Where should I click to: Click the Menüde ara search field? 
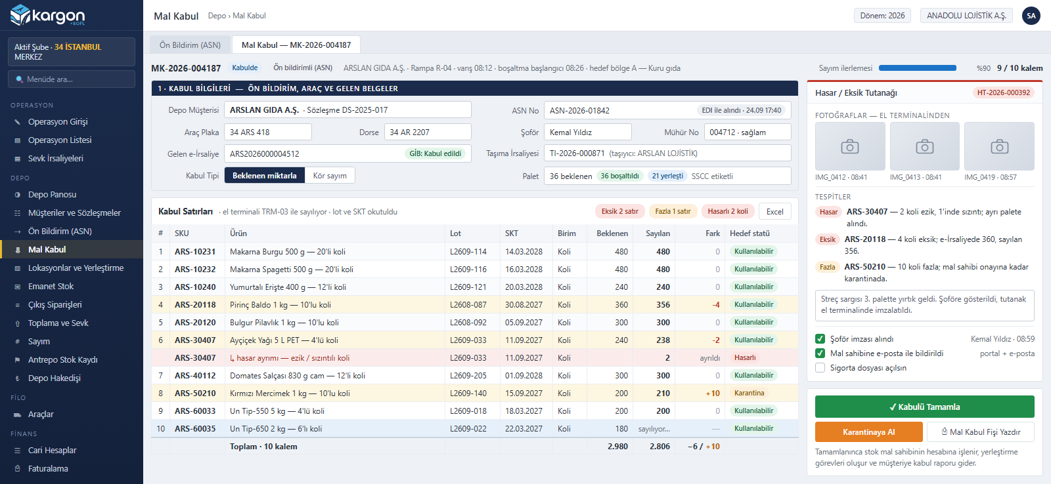click(72, 79)
